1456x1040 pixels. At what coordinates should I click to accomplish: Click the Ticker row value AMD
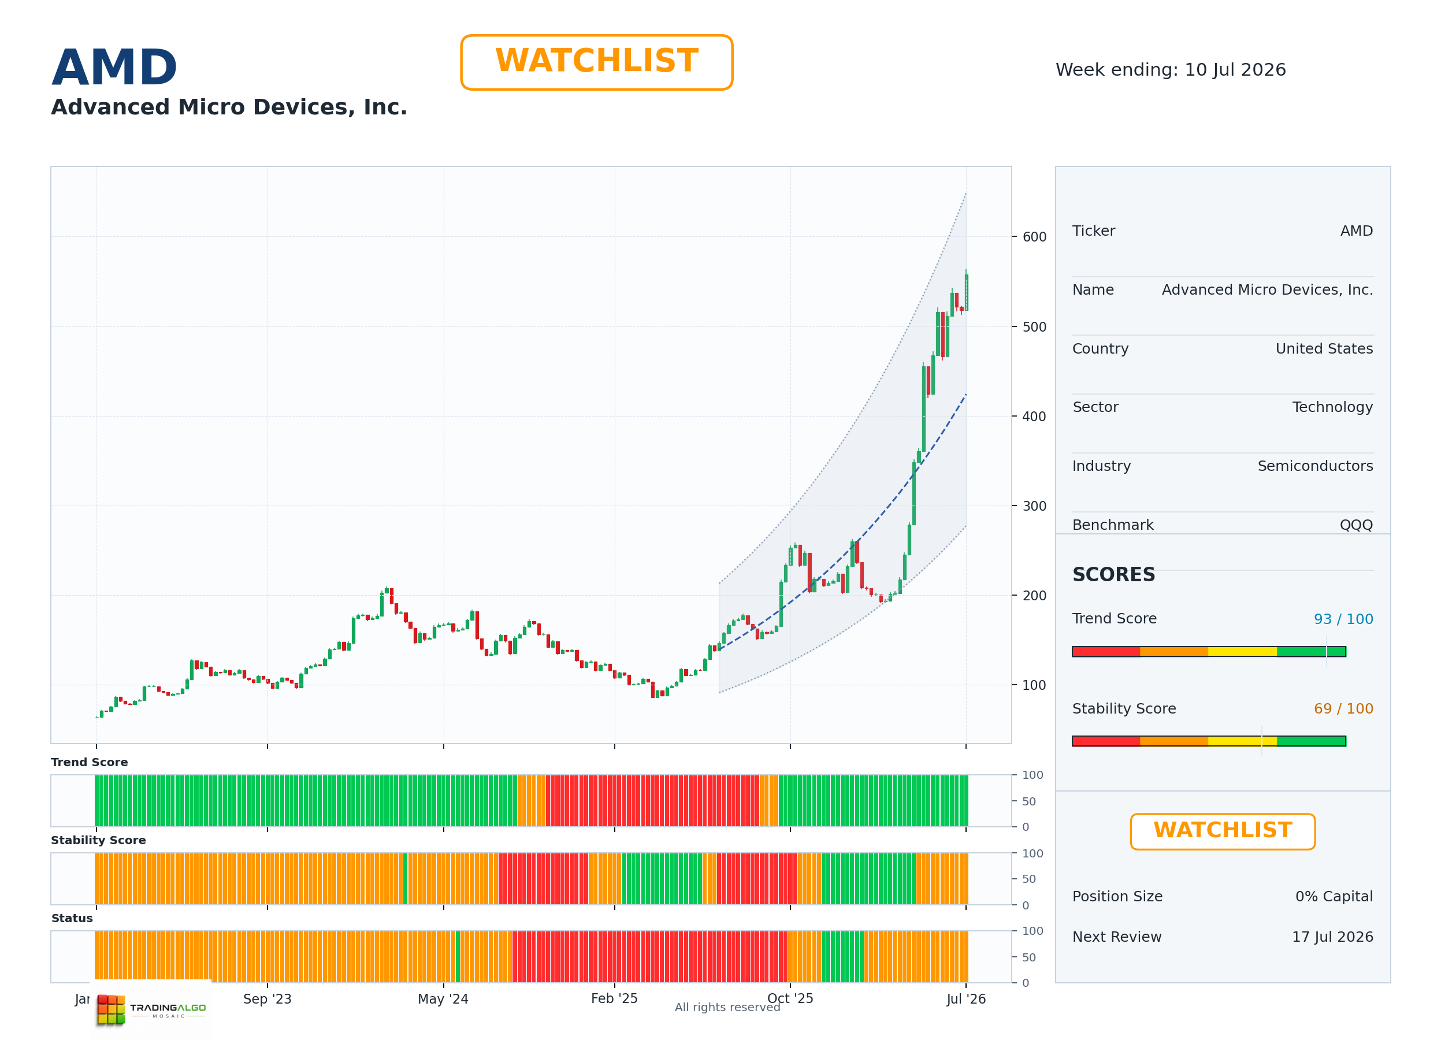coord(1357,231)
